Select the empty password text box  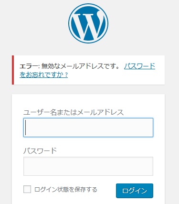coord(88,166)
